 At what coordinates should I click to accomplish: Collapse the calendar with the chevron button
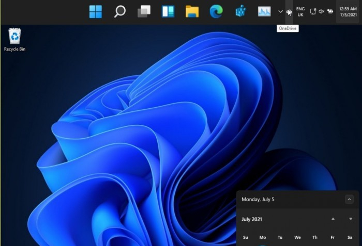[x=349, y=199]
